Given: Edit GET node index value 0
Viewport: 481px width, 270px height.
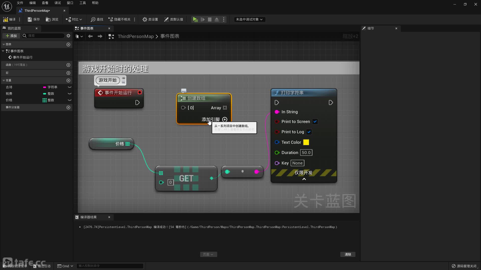Looking at the screenshot, I should tap(170, 182).
